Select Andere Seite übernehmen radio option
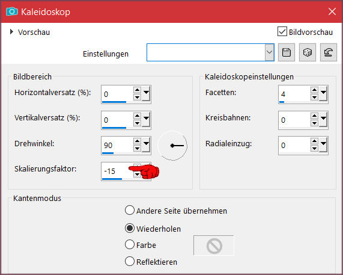This screenshot has height=275, width=343. 130,210
